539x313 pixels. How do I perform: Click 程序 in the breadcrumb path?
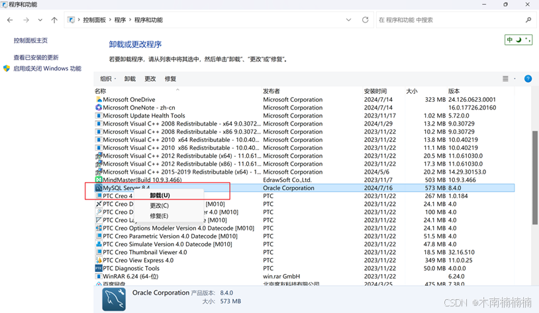click(120, 20)
